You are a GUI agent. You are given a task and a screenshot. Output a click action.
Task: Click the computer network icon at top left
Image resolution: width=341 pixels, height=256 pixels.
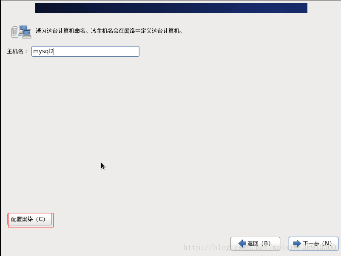[x=21, y=31]
